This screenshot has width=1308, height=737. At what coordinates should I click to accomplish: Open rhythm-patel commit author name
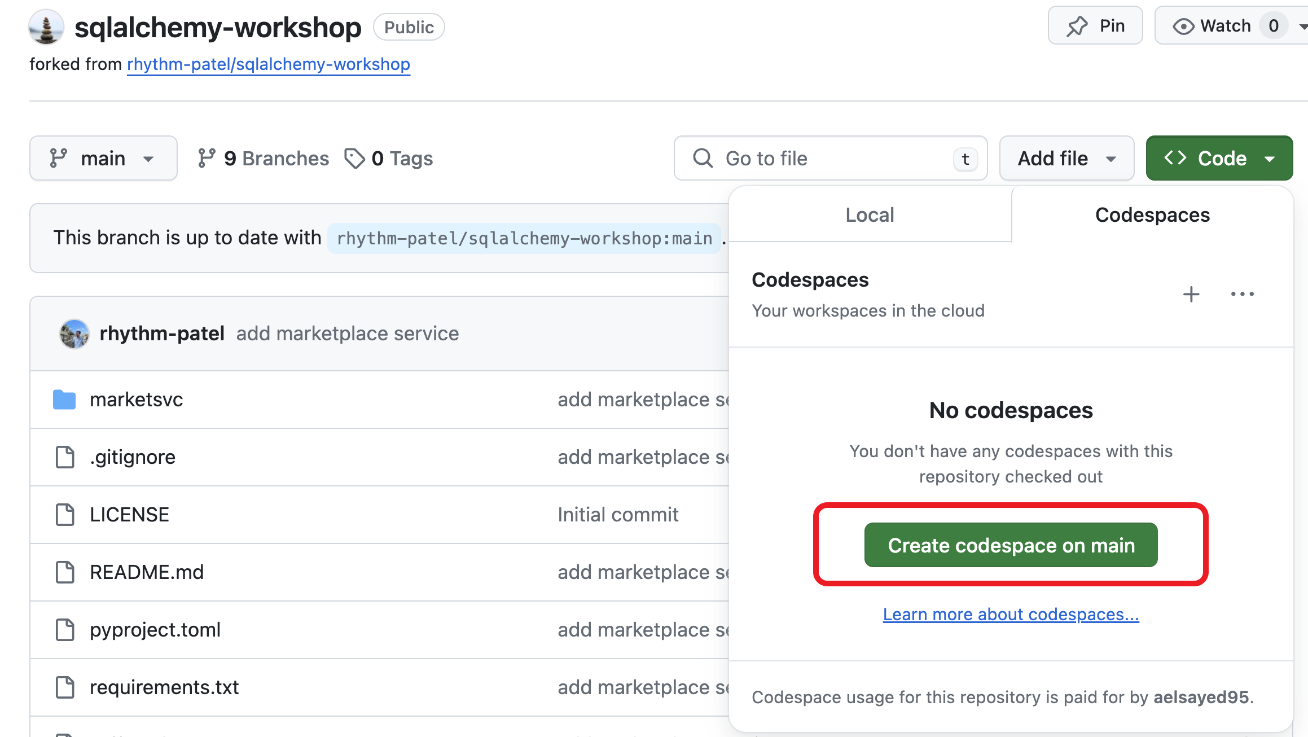pos(162,334)
